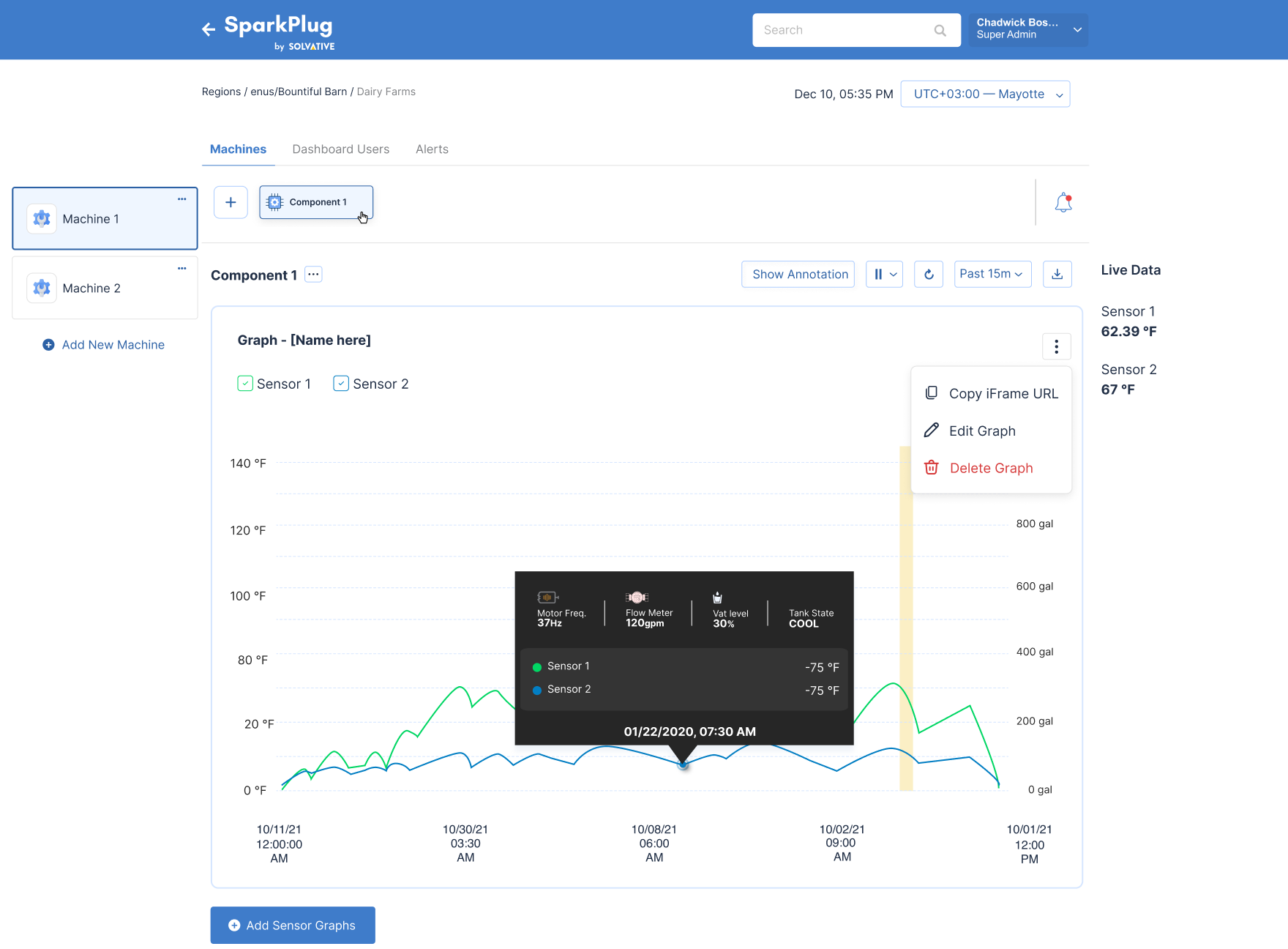1288x949 pixels.
Task: Click into the Search input field
Action: (x=845, y=30)
